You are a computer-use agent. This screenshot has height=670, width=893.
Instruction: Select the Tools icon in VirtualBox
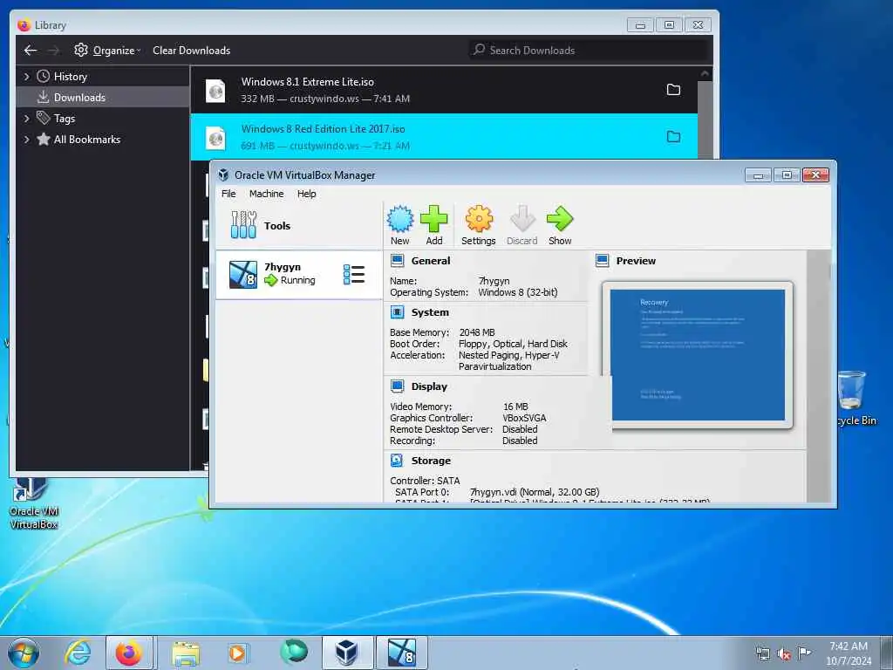click(x=243, y=224)
